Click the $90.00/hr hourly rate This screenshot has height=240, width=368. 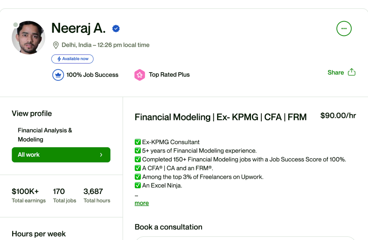point(338,116)
